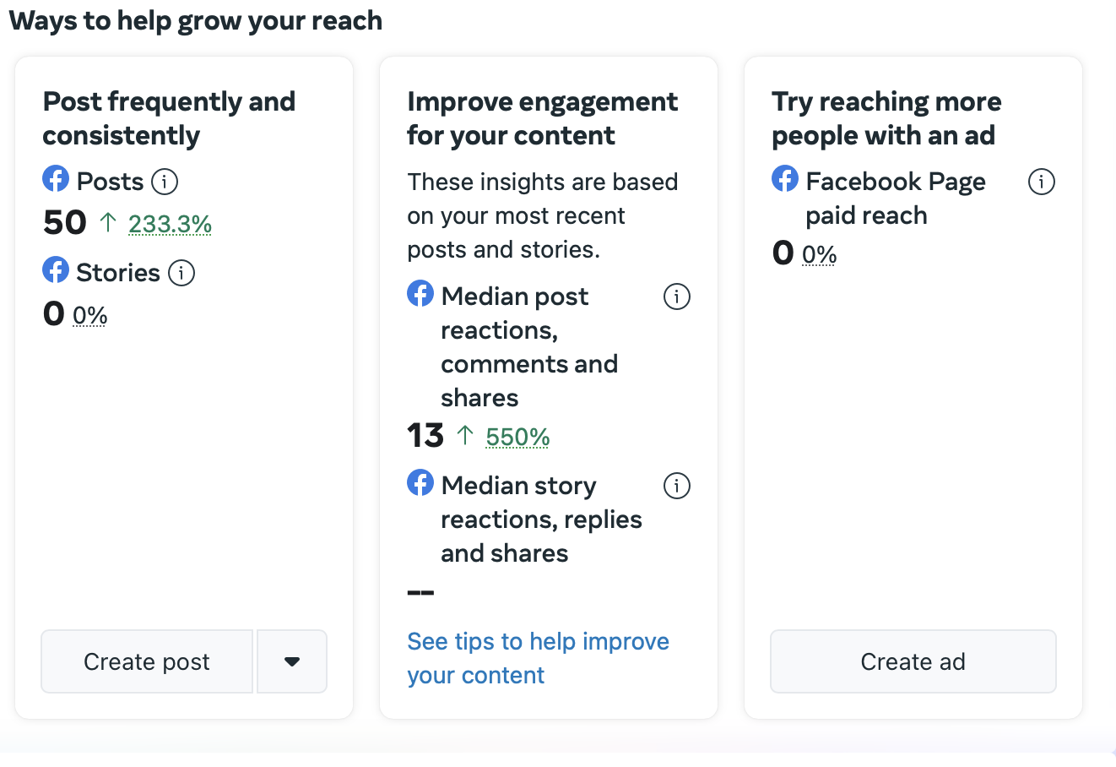Click the Facebook logo beside Stories
Image resolution: width=1116 pixels, height=767 pixels.
56,270
